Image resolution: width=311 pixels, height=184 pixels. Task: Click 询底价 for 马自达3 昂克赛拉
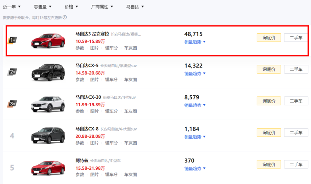(269, 38)
